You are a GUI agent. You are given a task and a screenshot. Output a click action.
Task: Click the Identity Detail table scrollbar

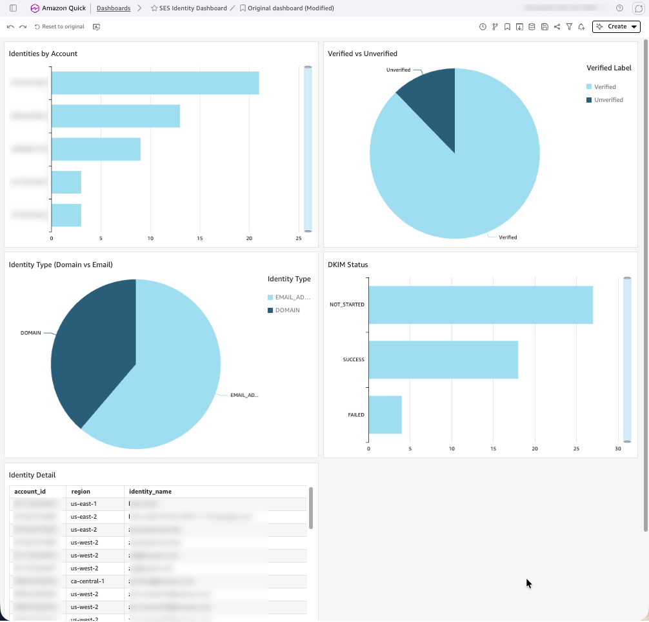311,508
